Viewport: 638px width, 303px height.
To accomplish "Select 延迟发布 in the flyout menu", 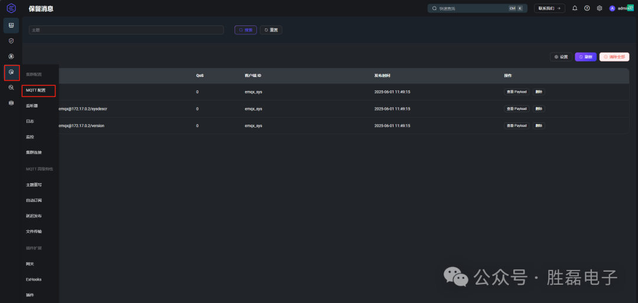I will [x=34, y=216].
